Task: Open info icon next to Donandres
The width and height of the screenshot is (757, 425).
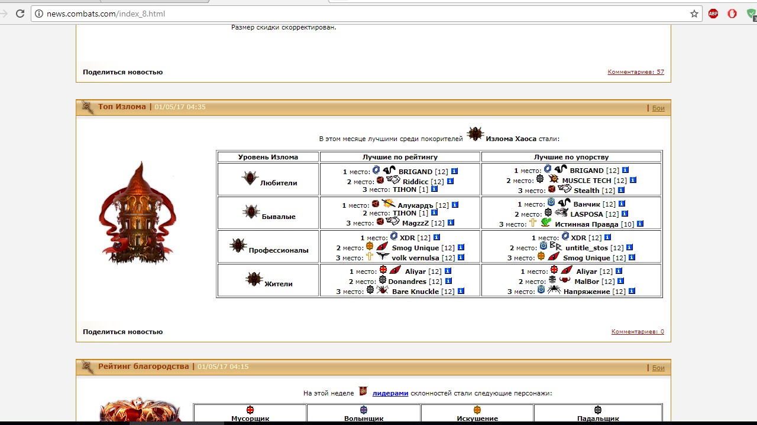Action: pos(448,281)
